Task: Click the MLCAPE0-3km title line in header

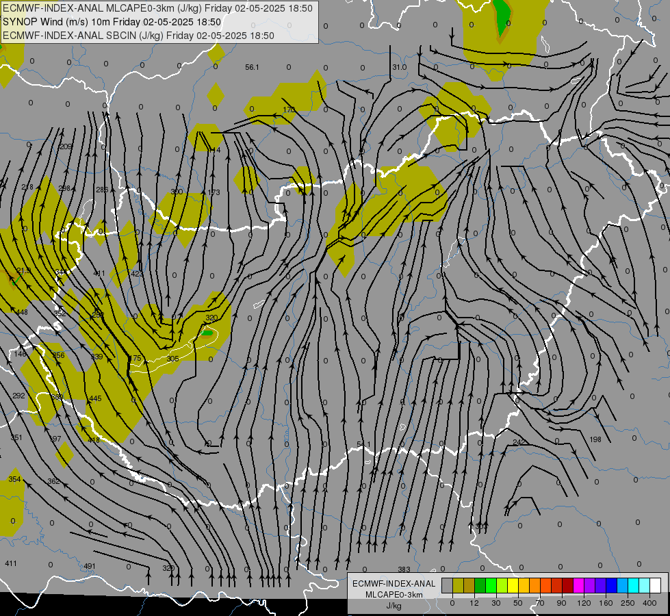Action: [157, 8]
